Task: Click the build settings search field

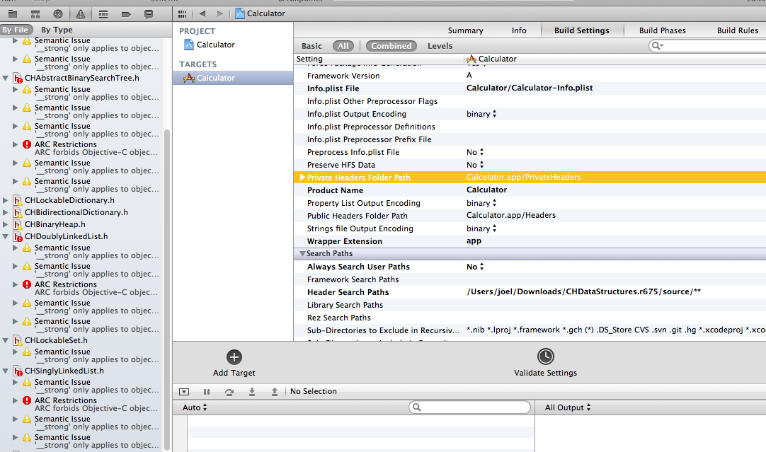Action: [x=707, y=45]
